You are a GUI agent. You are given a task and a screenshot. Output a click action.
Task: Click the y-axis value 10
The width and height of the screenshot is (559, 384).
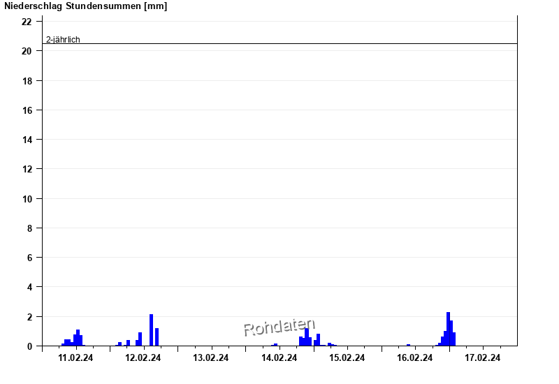[27, 199]
